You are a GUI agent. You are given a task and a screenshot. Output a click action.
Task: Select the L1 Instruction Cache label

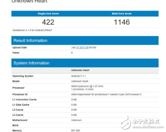click(24, 99)
